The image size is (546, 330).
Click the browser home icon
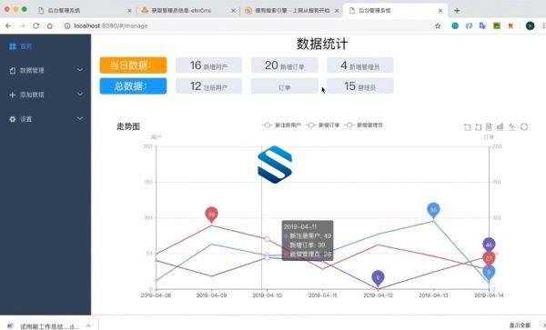50,25
